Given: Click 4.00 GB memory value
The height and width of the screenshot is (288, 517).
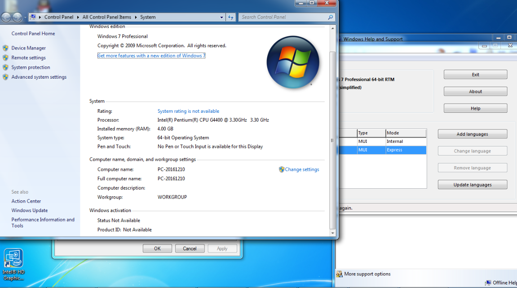Looking at the screenshot, I should (165, 128).
